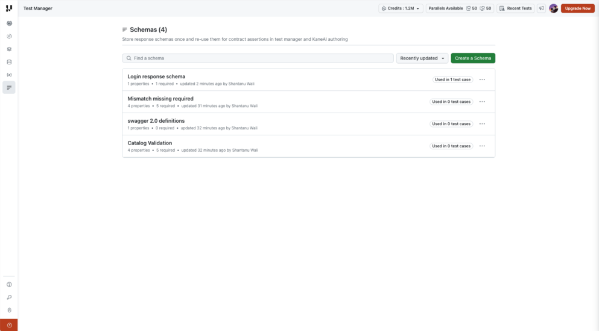
Task: Open the variables braces sidebar icon
Action: point(9,75)
